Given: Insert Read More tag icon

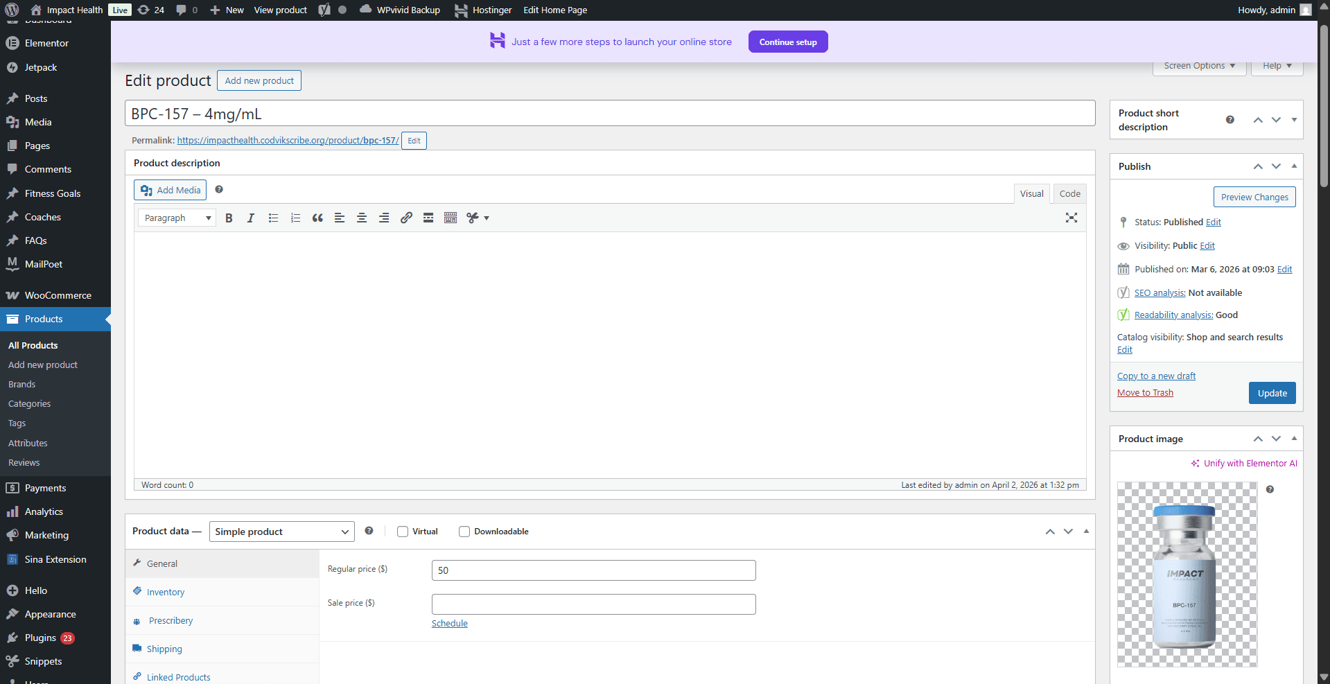Looking at the screenshot, I should [428, 218].
